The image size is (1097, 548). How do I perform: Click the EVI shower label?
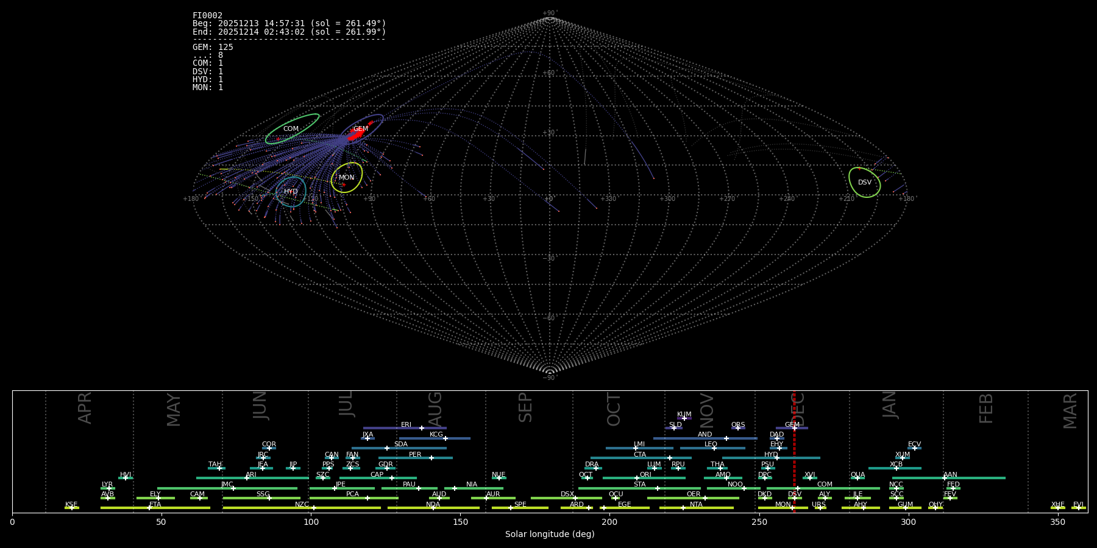1078,505
